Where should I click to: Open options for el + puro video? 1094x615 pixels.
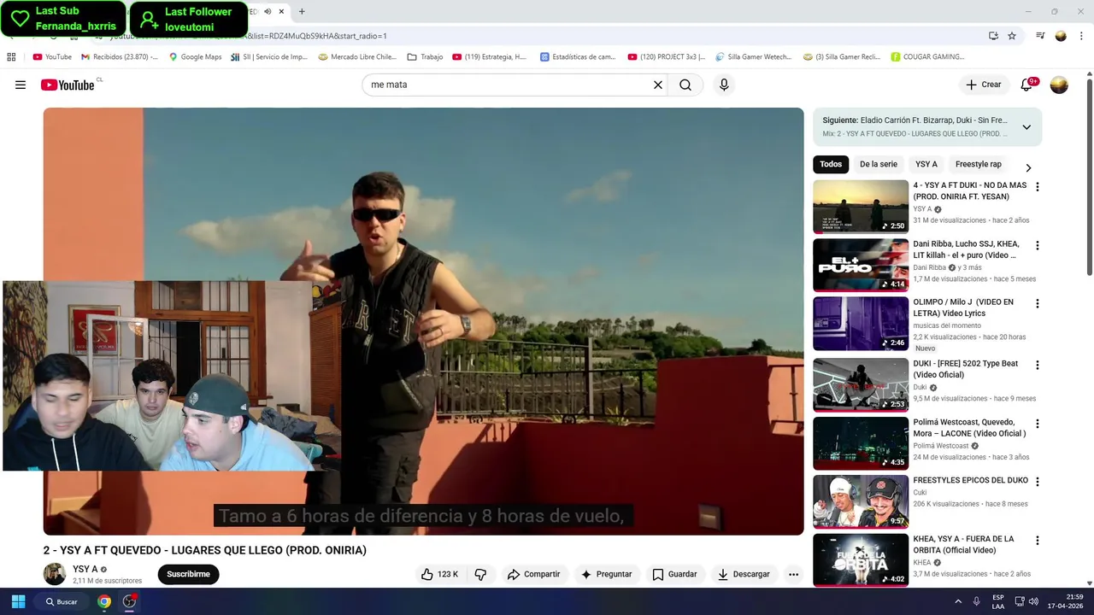coord(1038,245)
